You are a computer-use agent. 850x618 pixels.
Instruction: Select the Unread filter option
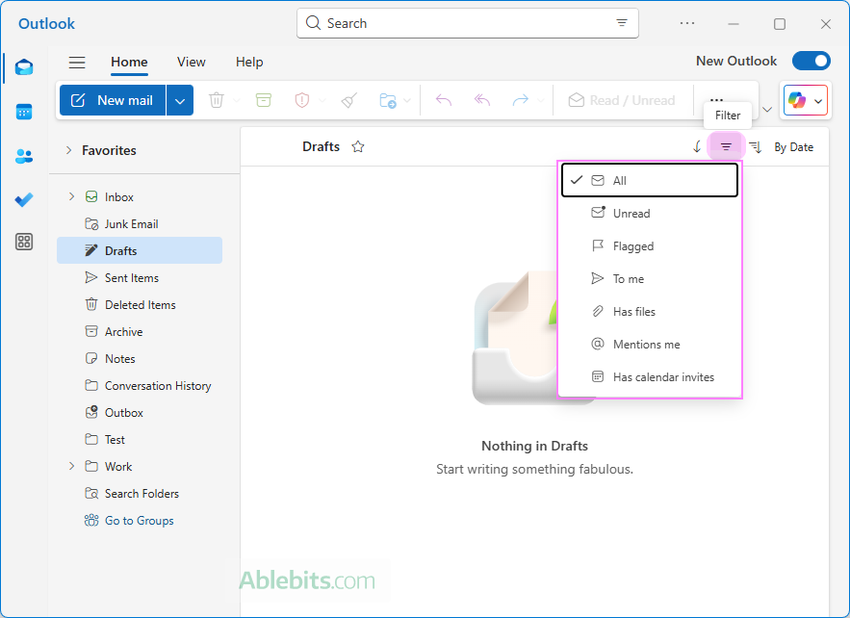coord(631,214)
